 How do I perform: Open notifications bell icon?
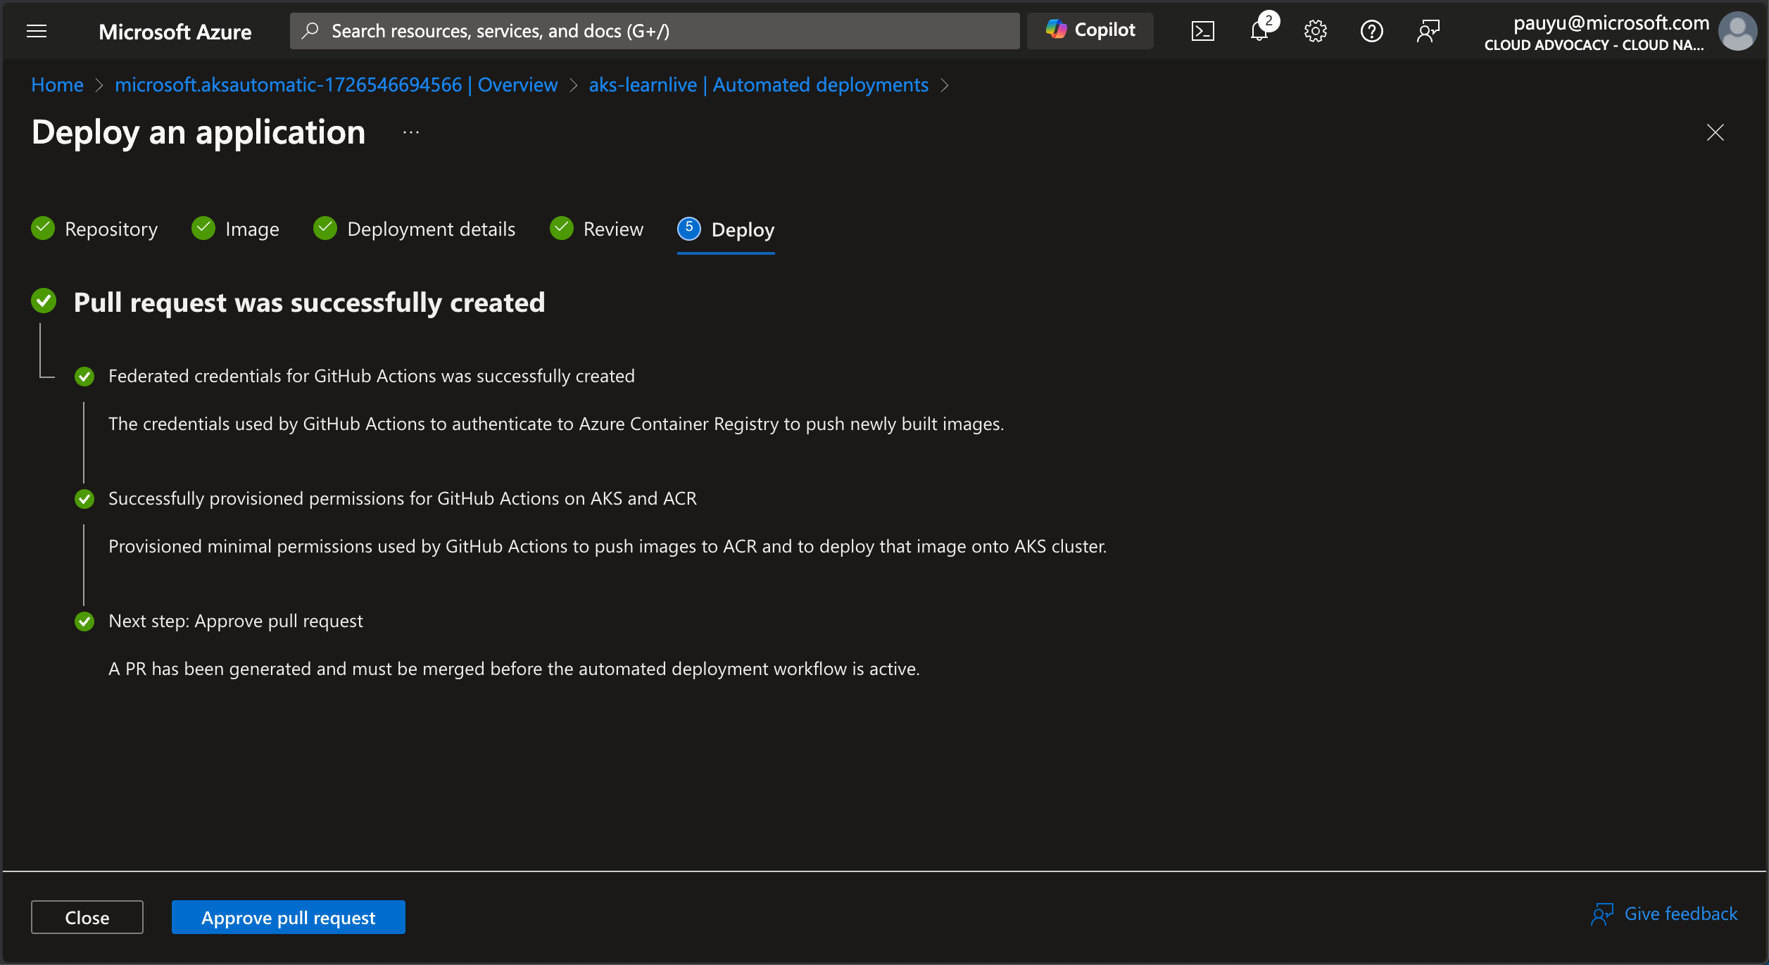1259,31
